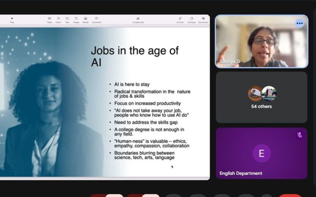Screen dimensions: 316x197
Task: Toggle the camera button in call bar
Action: pos(151,196)
